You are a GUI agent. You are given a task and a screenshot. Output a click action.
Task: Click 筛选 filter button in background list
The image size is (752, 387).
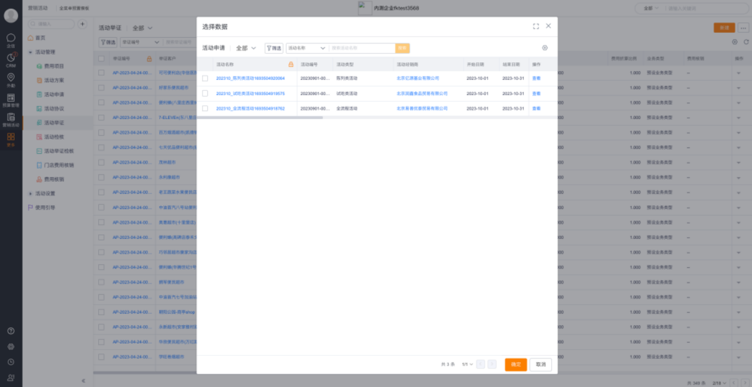point(108,42)
